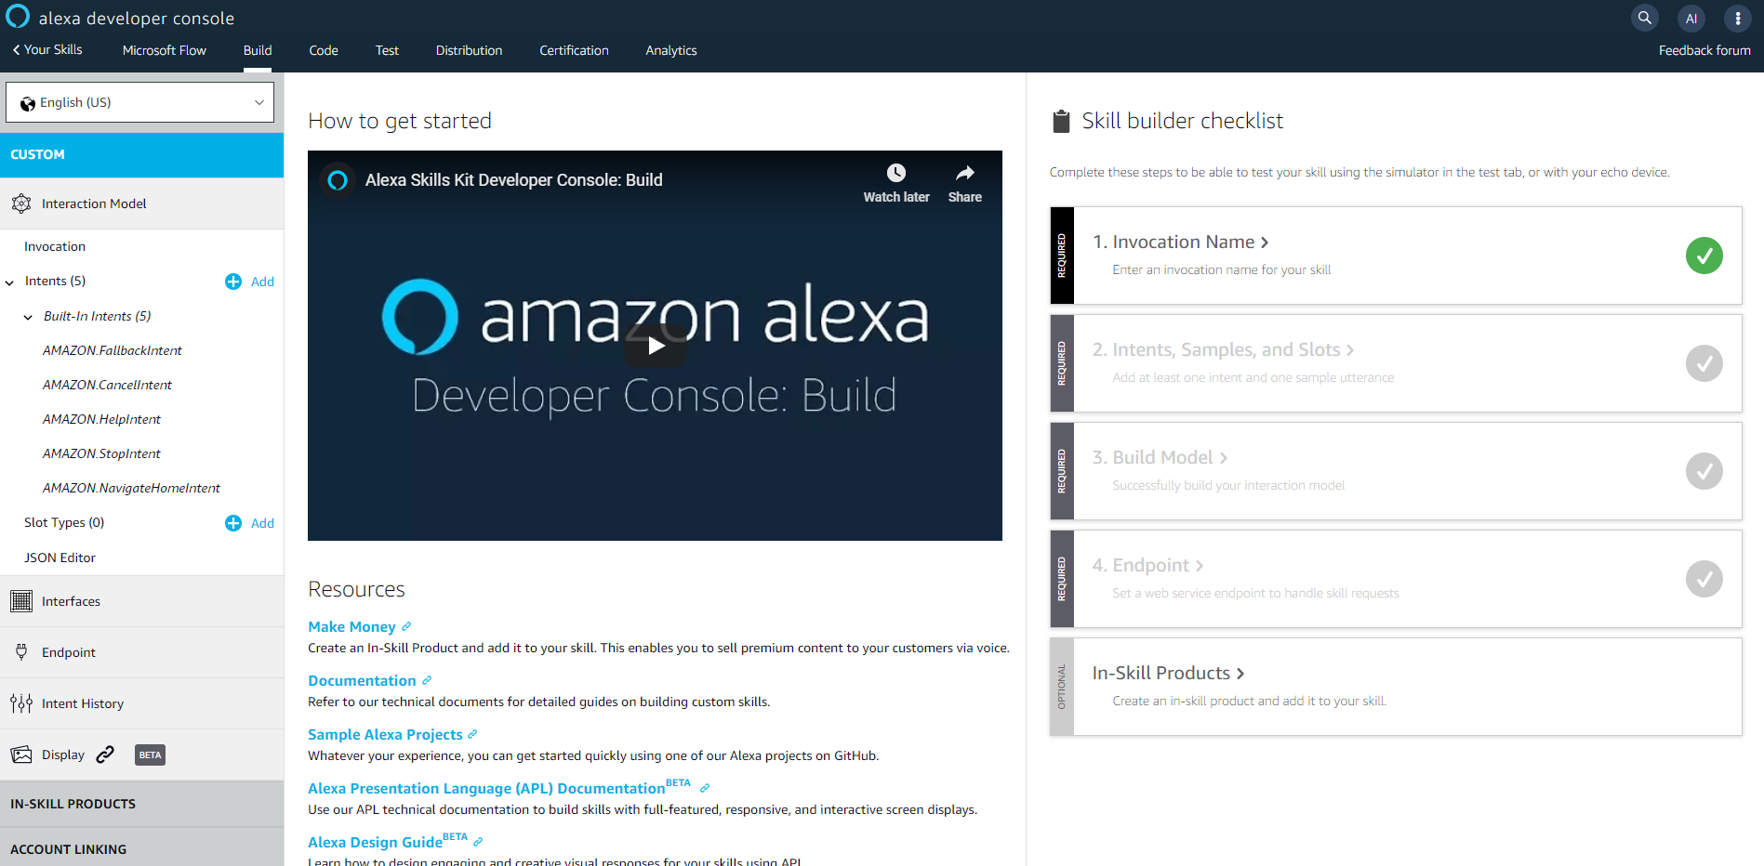The height and width of the screenshot is (866, 1764).
Task: Collapse the Intents (5) tree section
Action: (10, 282)
